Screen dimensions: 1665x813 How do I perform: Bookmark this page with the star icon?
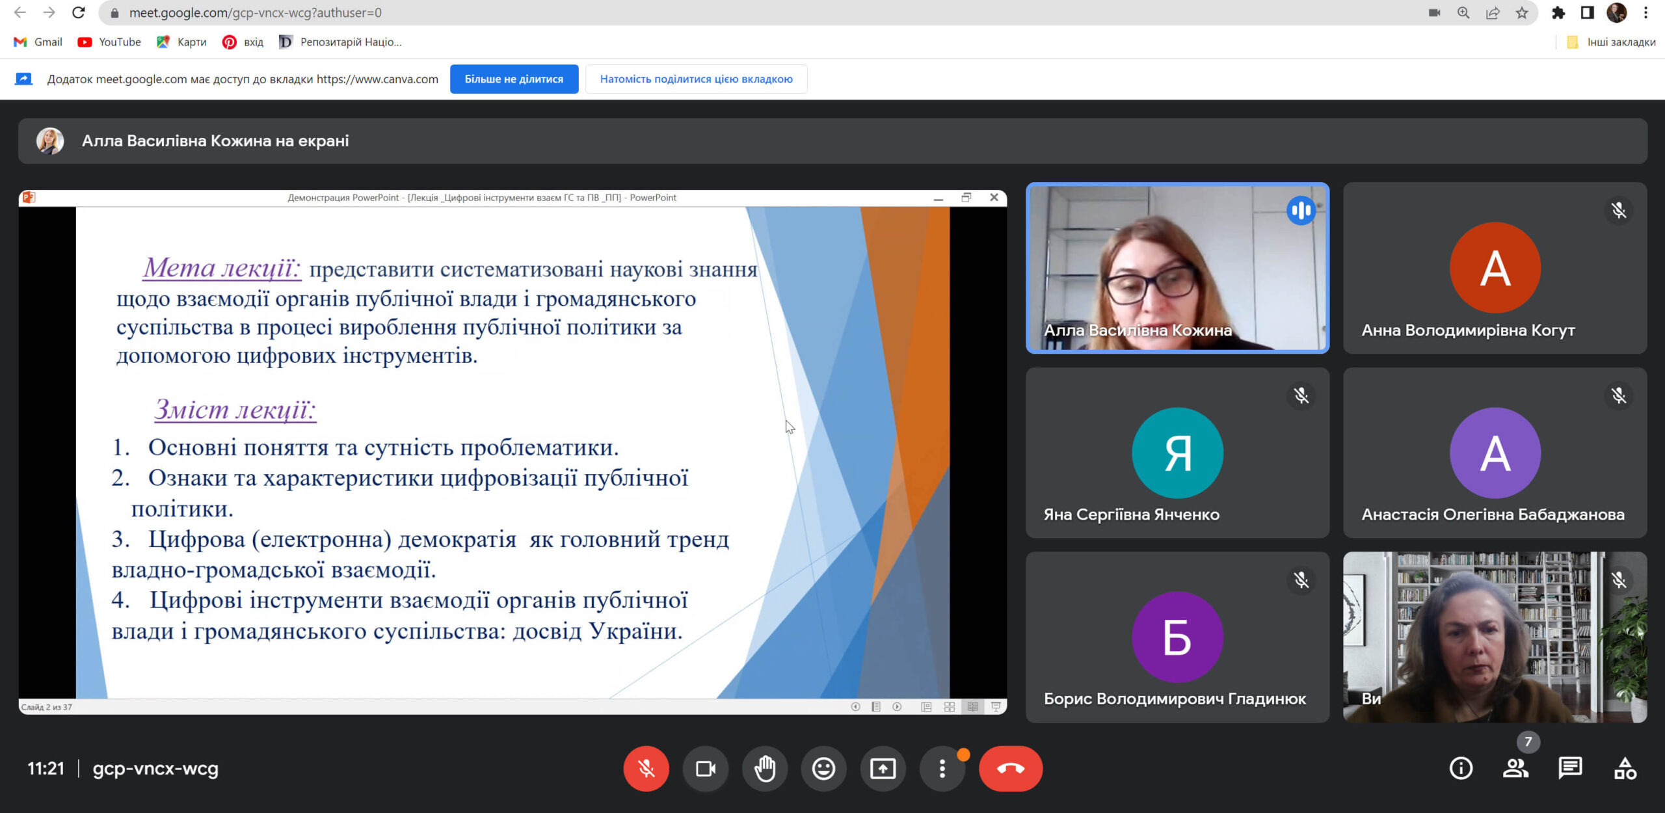click(1522, 12)
